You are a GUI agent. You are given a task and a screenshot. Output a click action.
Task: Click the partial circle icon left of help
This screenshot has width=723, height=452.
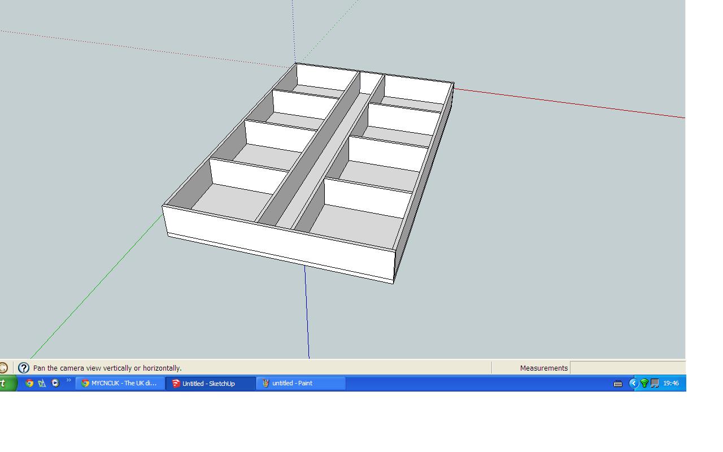click(3, 368)
